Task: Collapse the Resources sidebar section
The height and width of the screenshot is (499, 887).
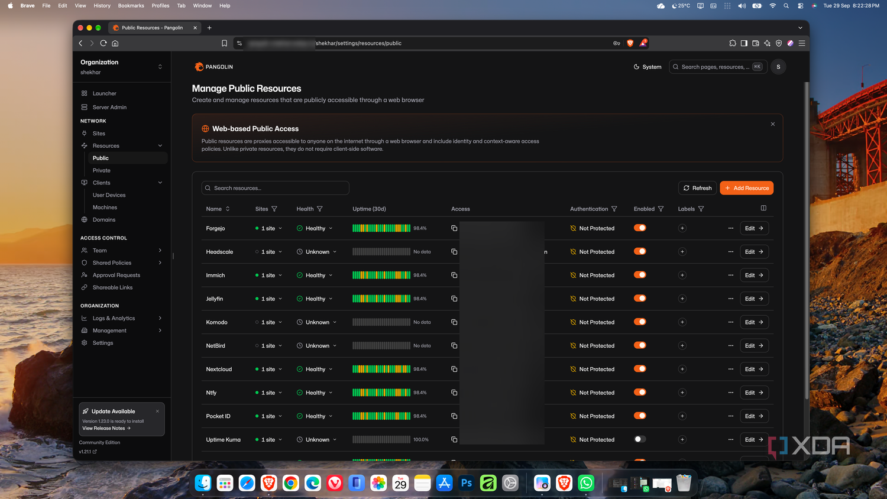Action: click(x=160, y=146)
